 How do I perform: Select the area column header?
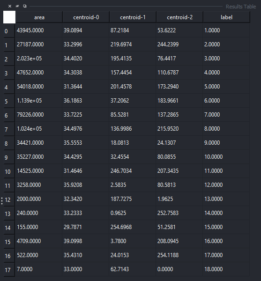tap(39, 17)
